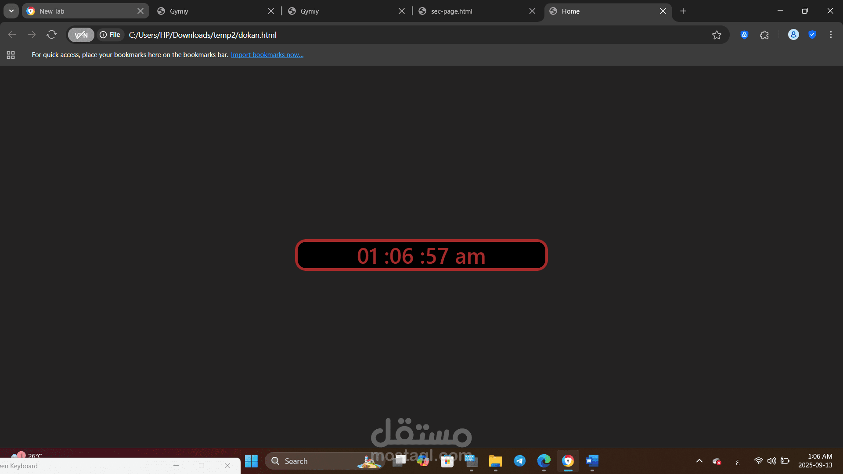Open Telegram from the taskbar
Image resolution: width=843 pixels, height=474 pixels.
520,461
